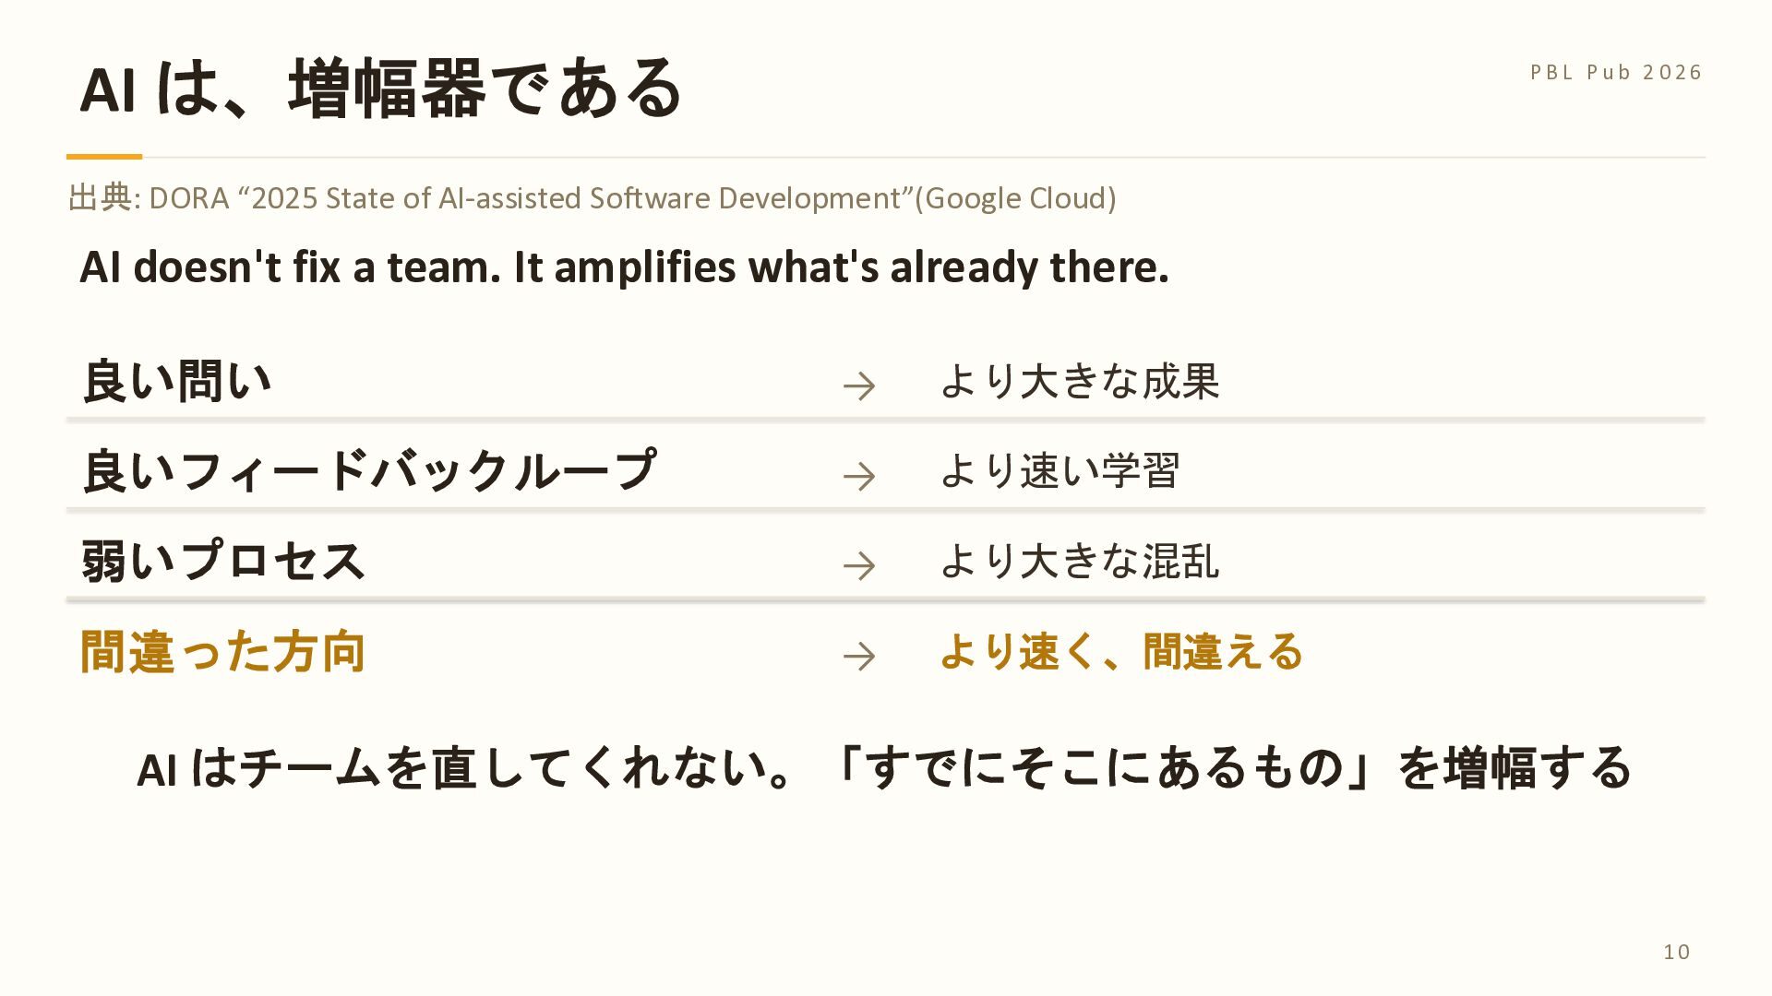Select the slide title AI は、増幅器である
This screenshot has width=1772, height=996.
point(380,88)
